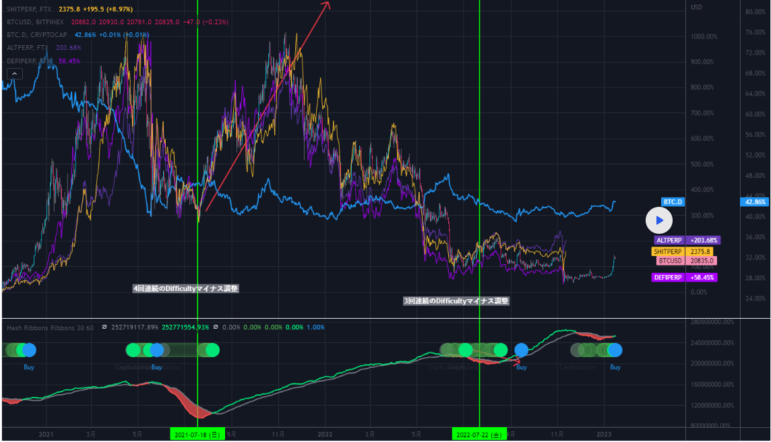Select the SHITPERP, FTX legend entry
This screenshot has width=771, height=442.
(x=27, y=9)
